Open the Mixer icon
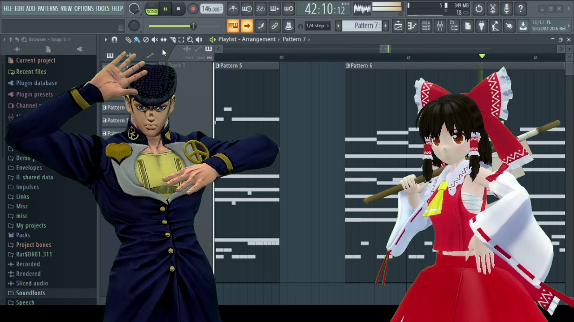The image size is (574, 322). 440,26
